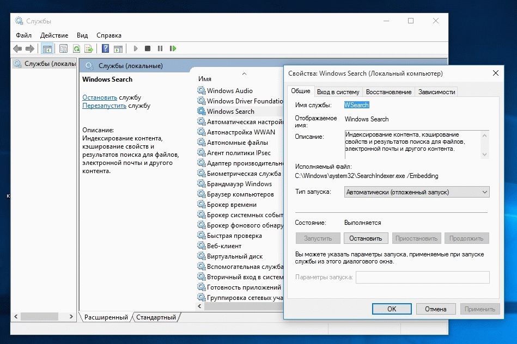Open the Properties toolbar icon
517x344 pixels.
tap(63, 49)
